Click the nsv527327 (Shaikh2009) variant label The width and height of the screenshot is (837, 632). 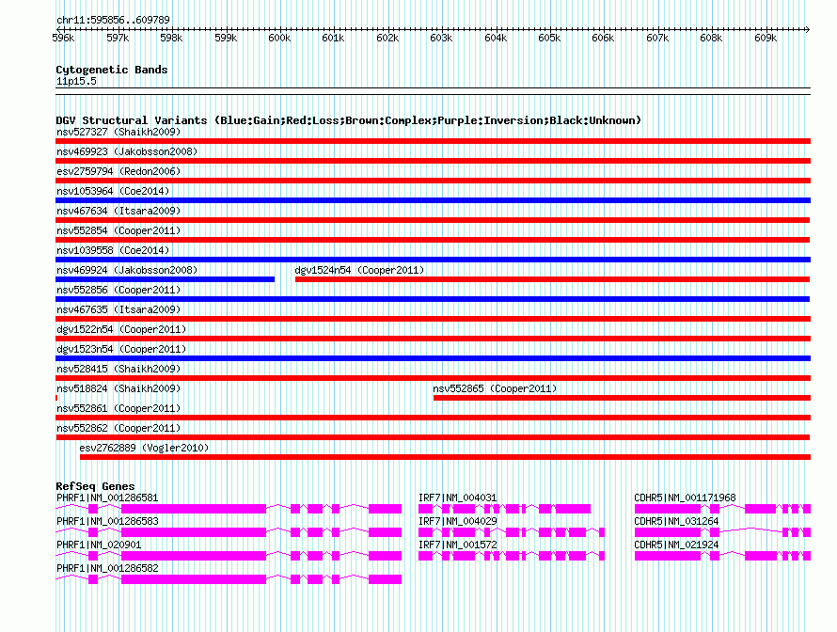pos(118,132)
